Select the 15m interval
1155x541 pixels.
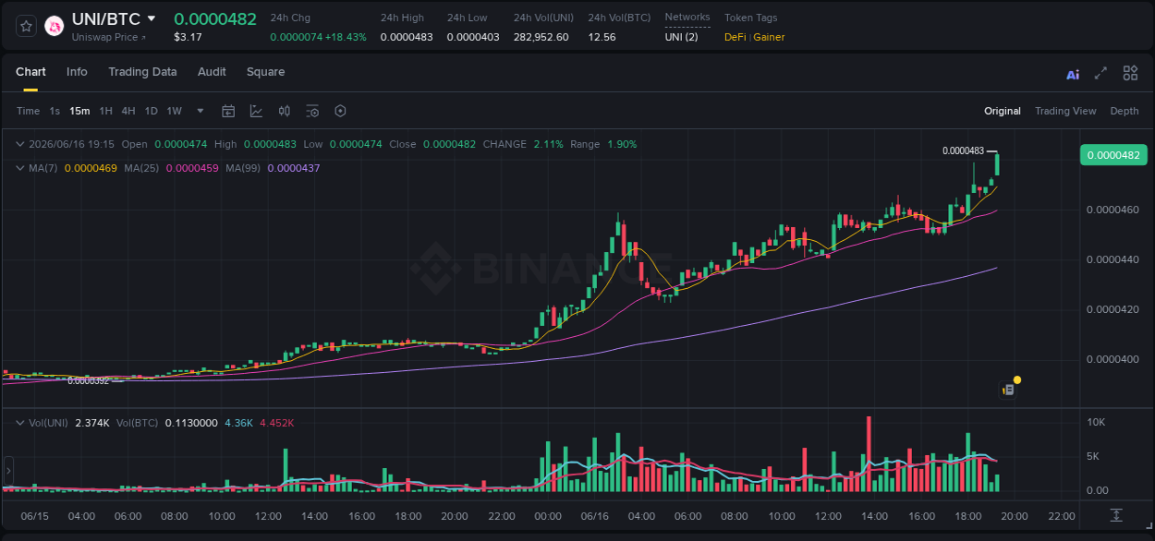(x=79, y=111)
